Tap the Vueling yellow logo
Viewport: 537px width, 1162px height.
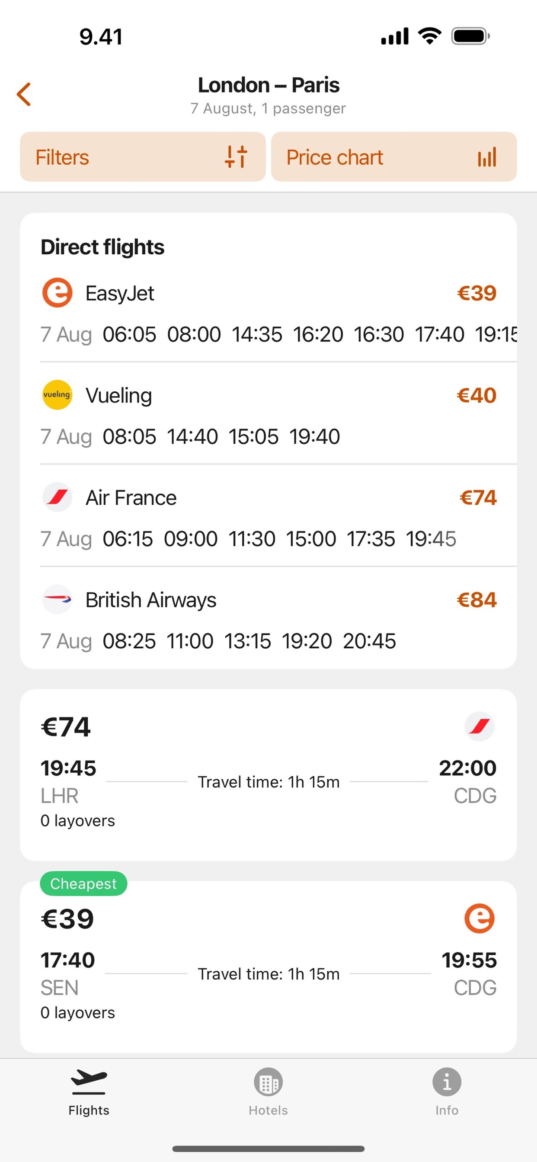click(57, 395)
